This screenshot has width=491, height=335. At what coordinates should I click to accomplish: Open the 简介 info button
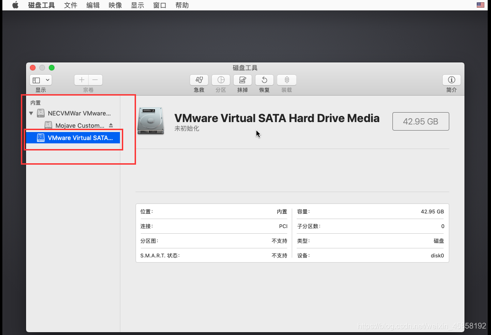tap(452, 80)
